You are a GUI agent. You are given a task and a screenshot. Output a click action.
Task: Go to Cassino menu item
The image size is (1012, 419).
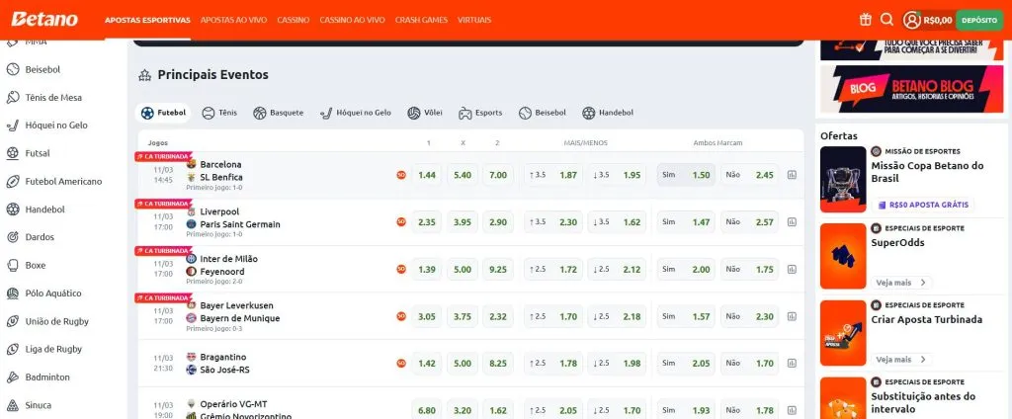[293, 20]
